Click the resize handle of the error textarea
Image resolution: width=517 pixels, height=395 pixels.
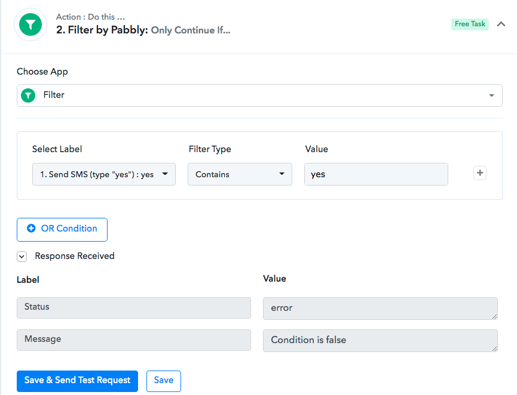pos(494,316)
